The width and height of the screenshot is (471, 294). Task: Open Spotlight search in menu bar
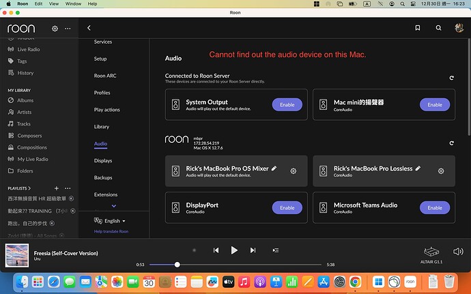point(403,4)
